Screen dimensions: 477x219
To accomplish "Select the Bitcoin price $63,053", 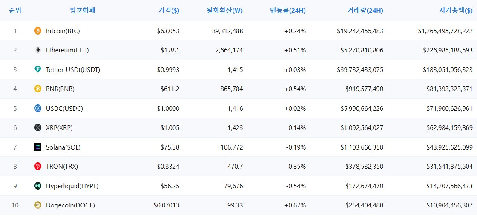I will [x=168, y=31].
